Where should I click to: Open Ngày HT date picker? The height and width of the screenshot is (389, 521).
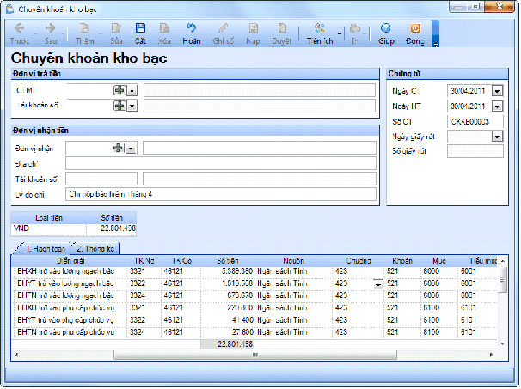pos(497,106)
